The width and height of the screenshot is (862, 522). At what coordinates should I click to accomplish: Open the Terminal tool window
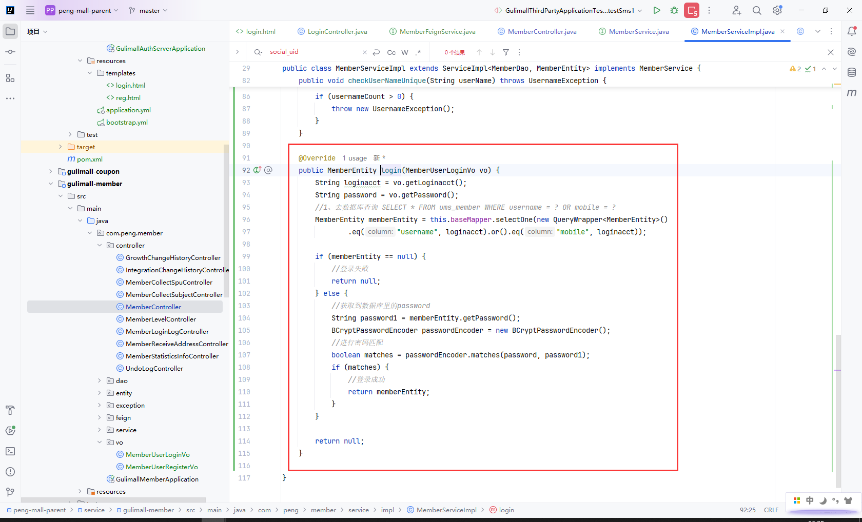[x=10, y=451]
